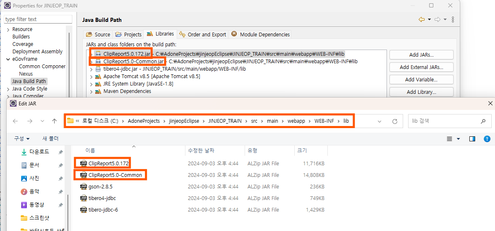Select Deployment Assembly in properties tree

click(37, 51)
